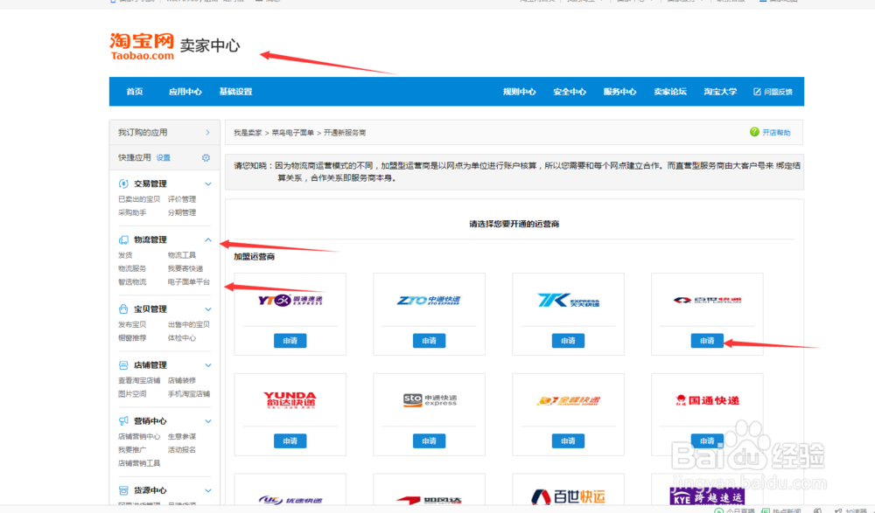Expand the 交易管理 chevron
Image resolution: width=875 pixels, height=513 pixels.
click(x=208, y=184)
